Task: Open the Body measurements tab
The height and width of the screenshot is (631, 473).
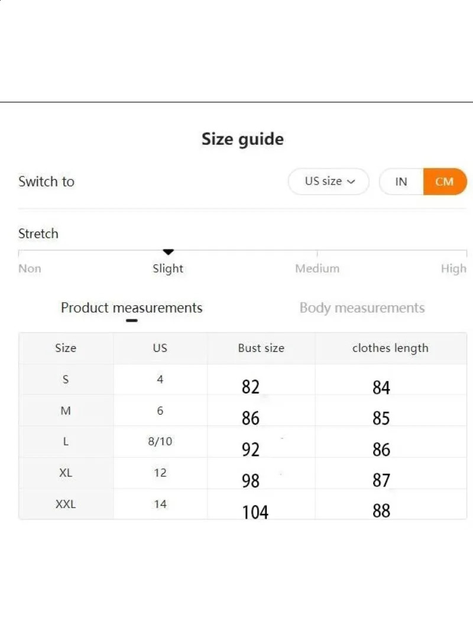Action: click(x=362, y=308)
